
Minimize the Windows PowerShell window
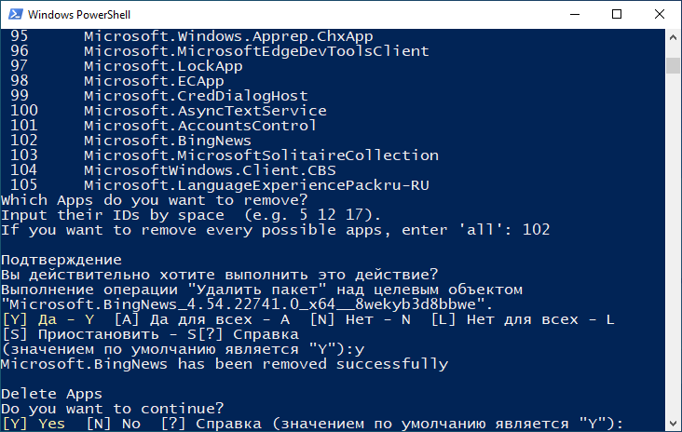pos(575,14)
